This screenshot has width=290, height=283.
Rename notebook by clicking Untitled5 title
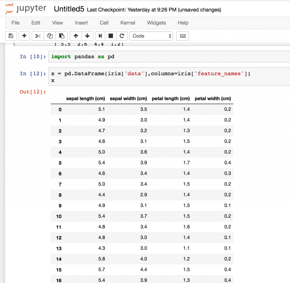point(69,9)
